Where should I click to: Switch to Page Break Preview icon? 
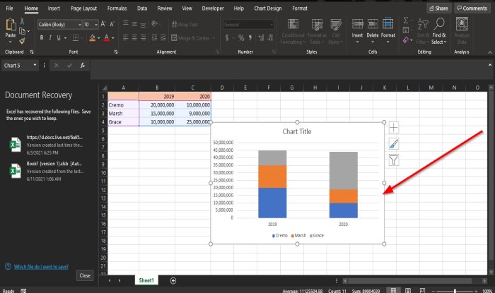point(422,290)
